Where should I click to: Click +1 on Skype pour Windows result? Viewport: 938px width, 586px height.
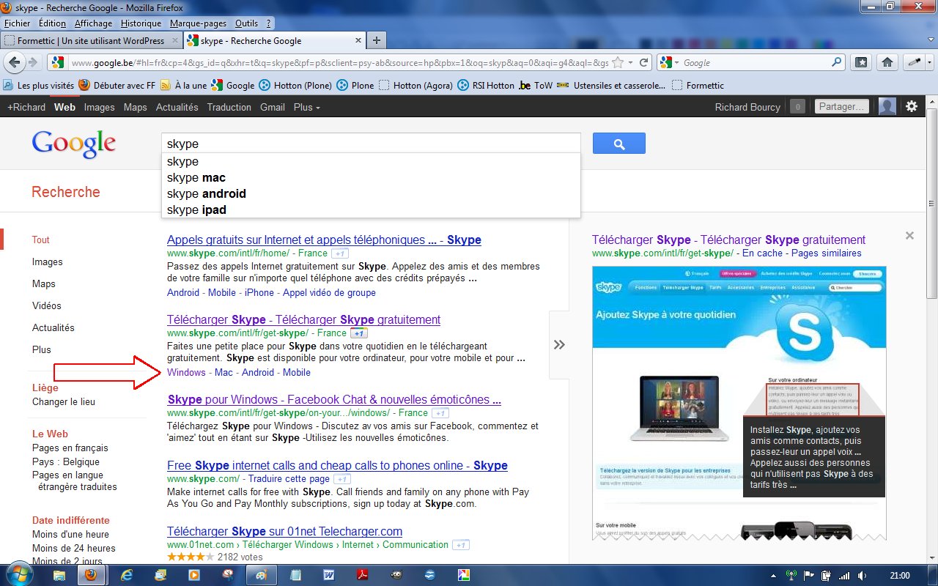coord(440,413)
